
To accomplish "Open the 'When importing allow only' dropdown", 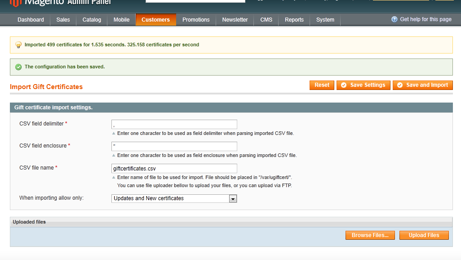I will 174,198.
